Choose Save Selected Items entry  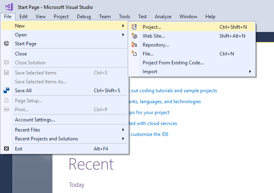point(64,72)
